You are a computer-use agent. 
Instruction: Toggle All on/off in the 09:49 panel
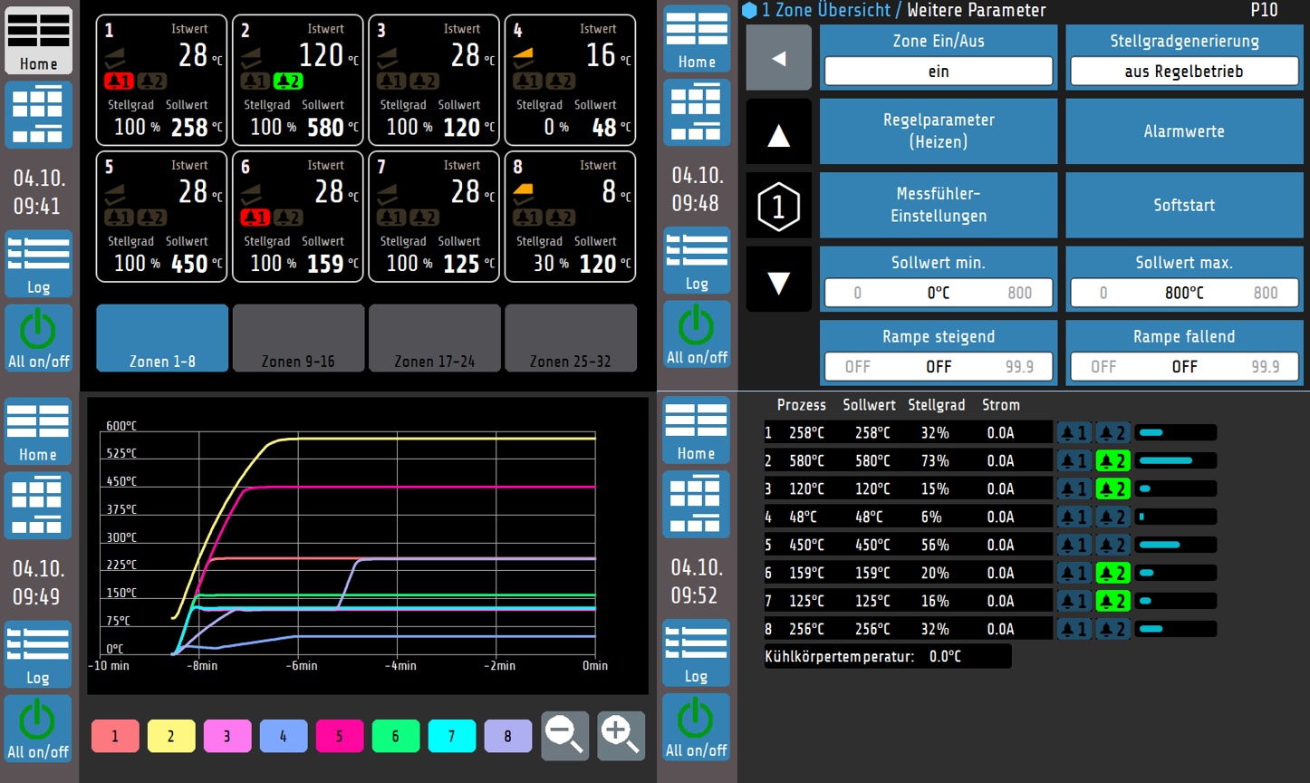point(38,729)
